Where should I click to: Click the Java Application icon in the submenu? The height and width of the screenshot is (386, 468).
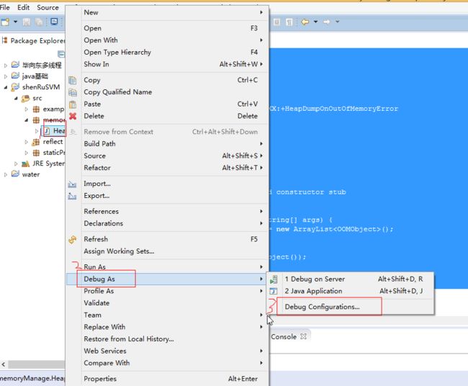click(x=274, y=291)
